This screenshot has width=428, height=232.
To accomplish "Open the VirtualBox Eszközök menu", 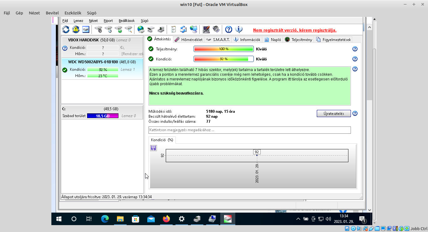I will coord(73,13).
